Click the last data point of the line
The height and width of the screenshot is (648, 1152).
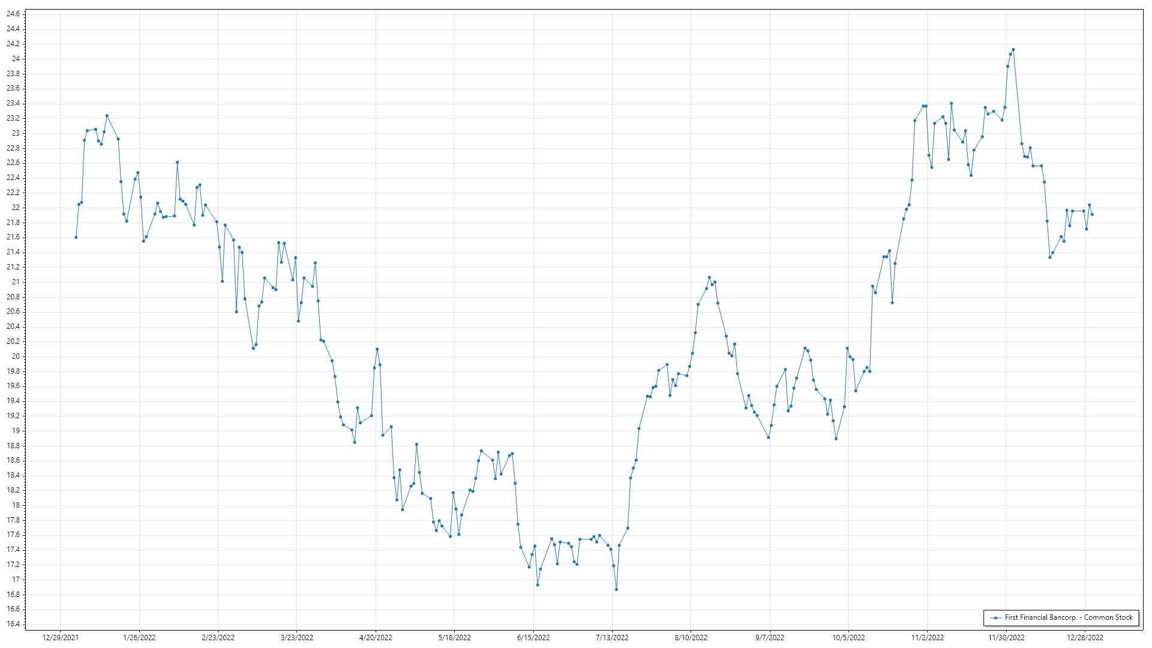click(1092, 214)
